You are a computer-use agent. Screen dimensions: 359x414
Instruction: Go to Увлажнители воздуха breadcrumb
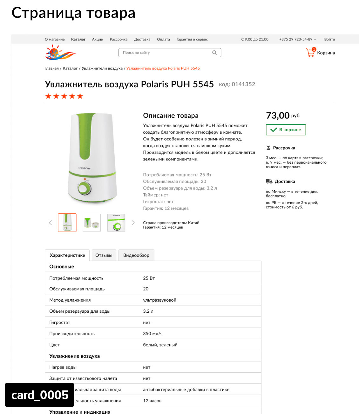click(x=102, y=68)
